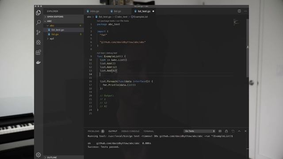Click the ExampleList breadcrumb segment
283x159 pixels.
(x=139, y=17)
